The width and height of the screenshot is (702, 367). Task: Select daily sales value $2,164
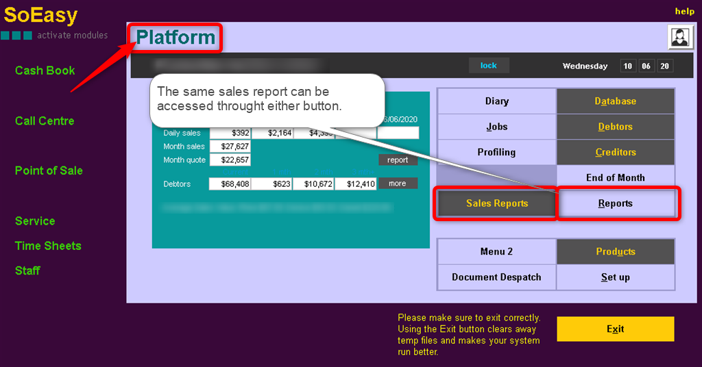[x=272, y=133]
